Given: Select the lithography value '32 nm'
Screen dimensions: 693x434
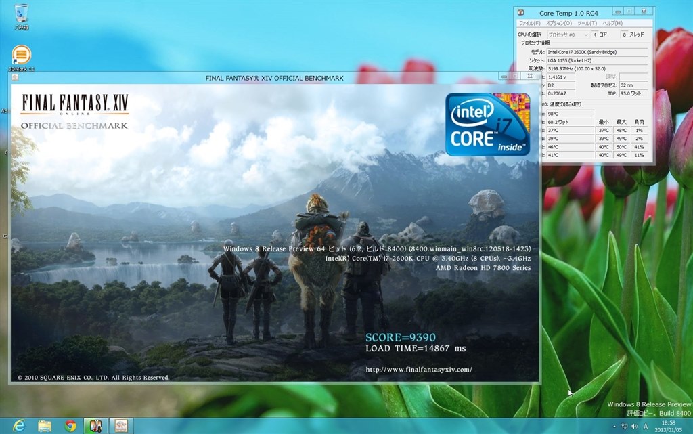Looking at the screenshot, I should click(x=633, y=85).
